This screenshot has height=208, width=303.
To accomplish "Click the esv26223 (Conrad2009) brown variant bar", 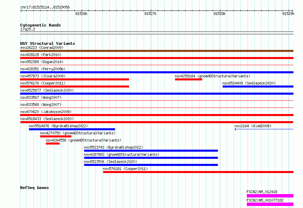I will click(x=157, y=51).
